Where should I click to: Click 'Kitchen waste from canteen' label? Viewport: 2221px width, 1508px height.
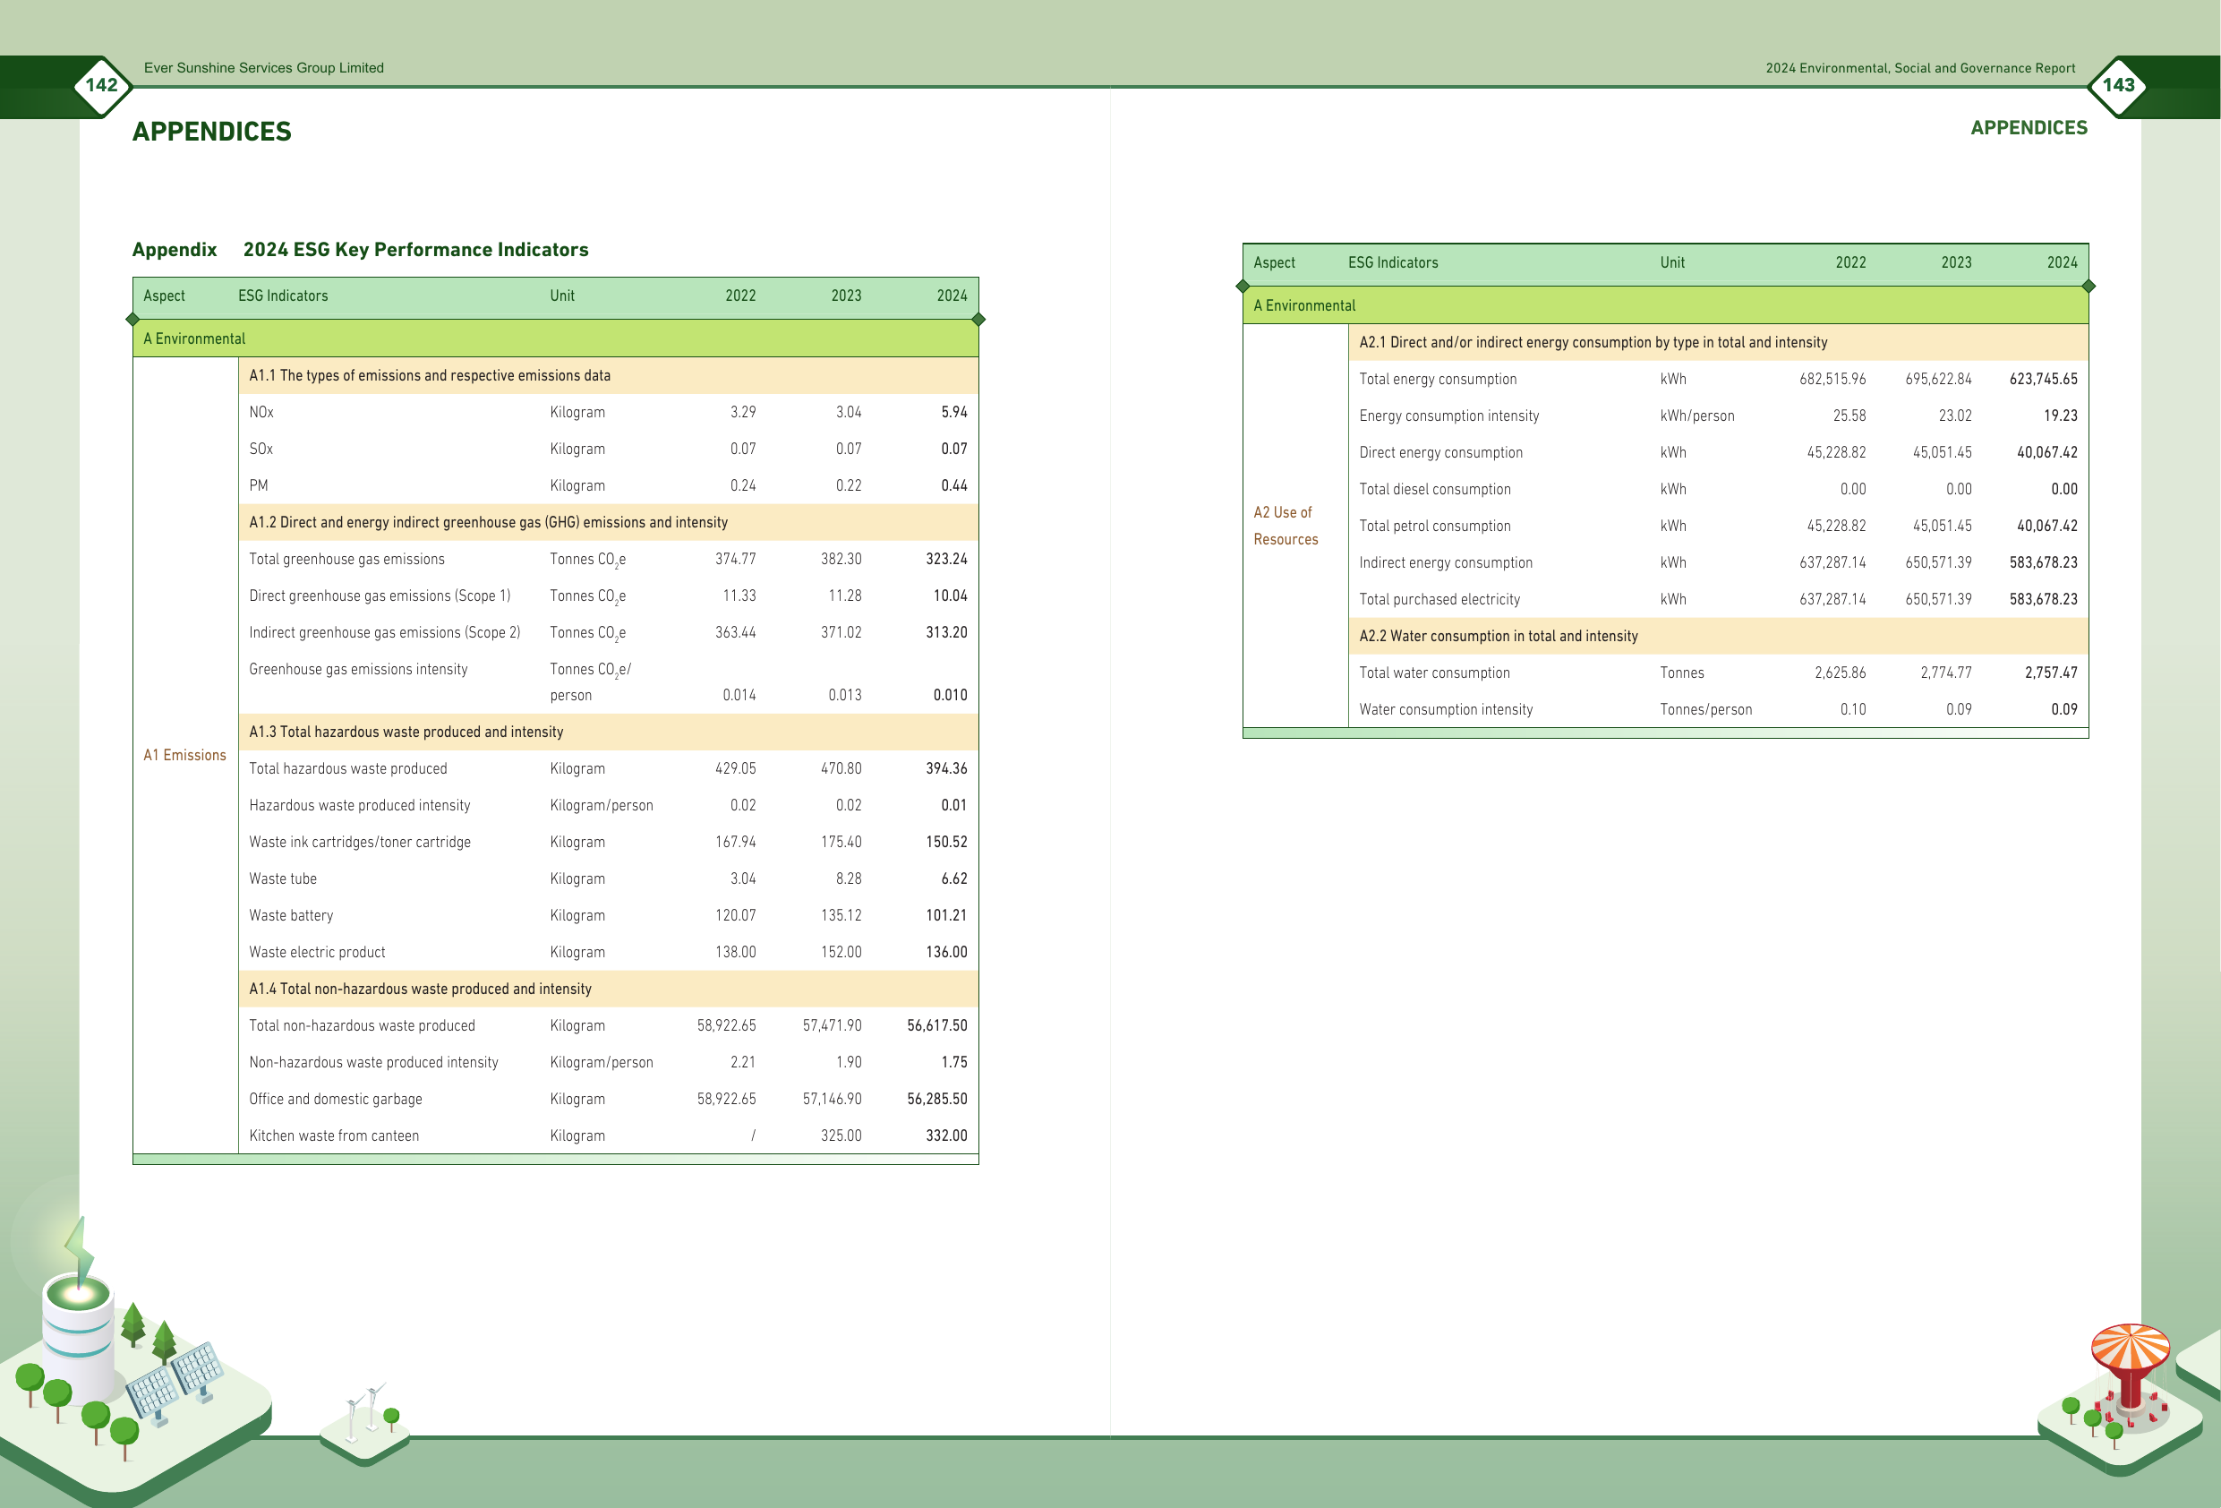(x=334, y=1136)
